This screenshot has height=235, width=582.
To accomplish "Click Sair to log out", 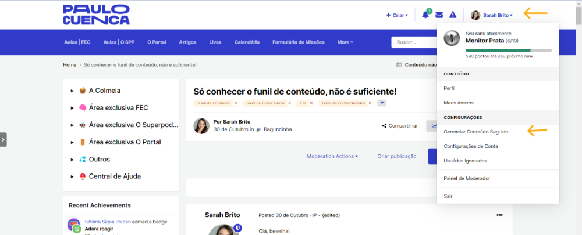I will [x=498, y=196].
